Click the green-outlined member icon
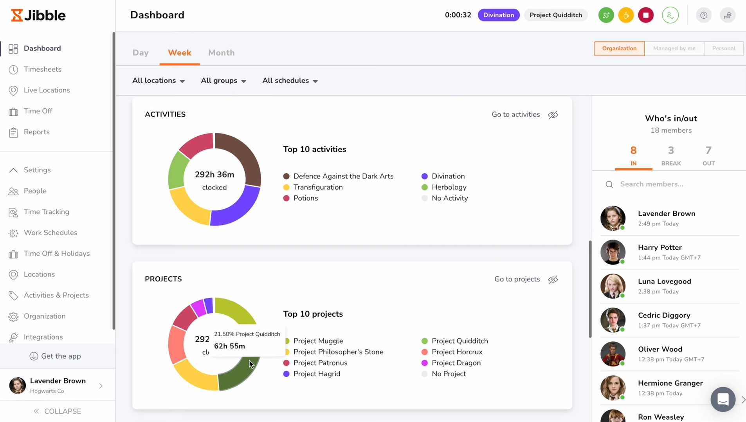This screenshot has height=422, width=746. pos(670,15)
